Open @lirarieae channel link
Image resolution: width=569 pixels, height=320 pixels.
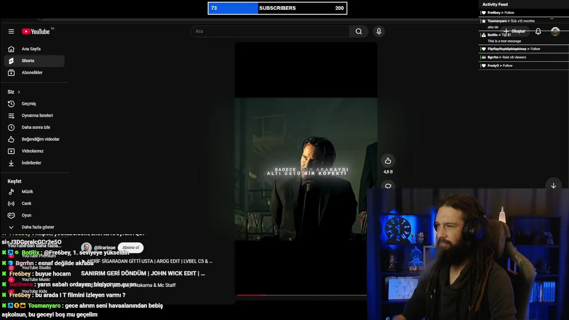coord(104,248)
